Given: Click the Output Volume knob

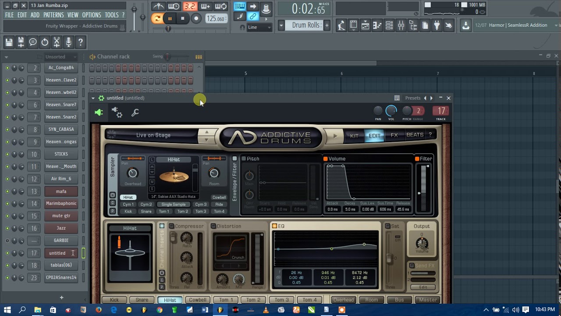Looking at the screenshot, I should tap(422, 243).
